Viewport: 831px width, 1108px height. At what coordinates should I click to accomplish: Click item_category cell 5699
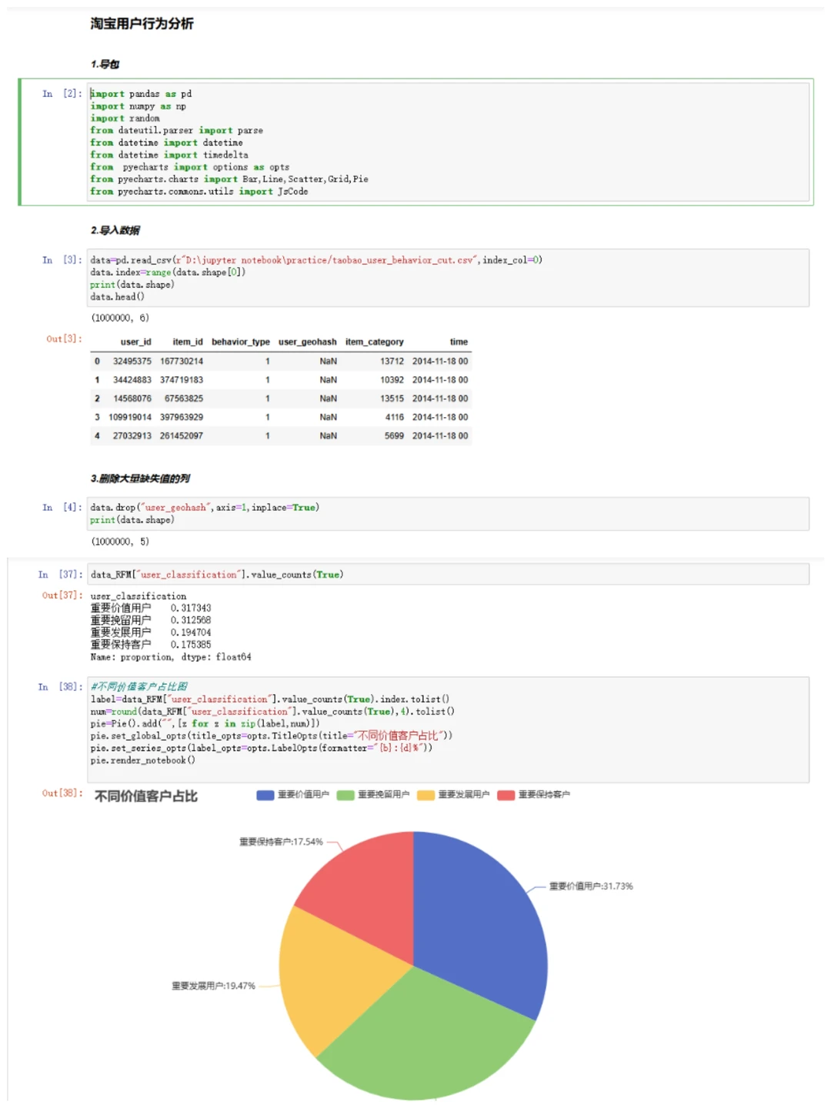[x=394, y=436]
